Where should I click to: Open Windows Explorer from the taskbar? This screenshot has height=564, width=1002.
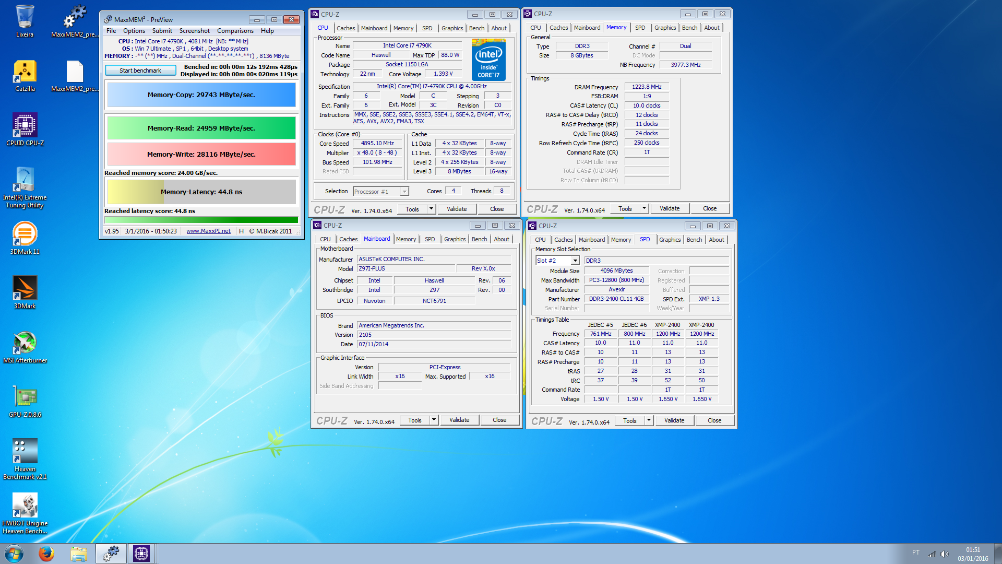[x=78, y=554]
